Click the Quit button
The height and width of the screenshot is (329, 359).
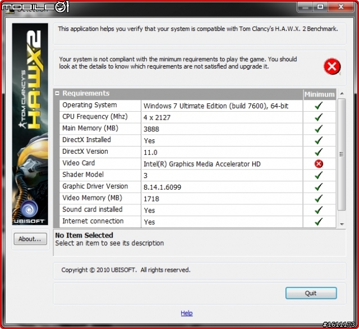tap(311, 293)
